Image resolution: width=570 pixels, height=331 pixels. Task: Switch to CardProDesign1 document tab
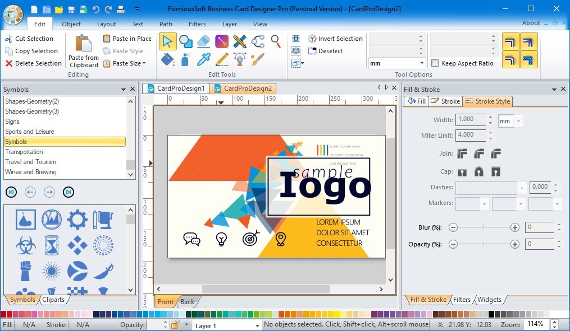(x=176, y=88)
